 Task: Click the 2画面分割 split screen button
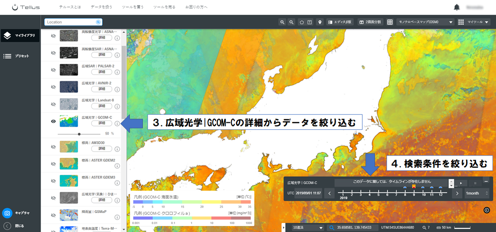370,22
